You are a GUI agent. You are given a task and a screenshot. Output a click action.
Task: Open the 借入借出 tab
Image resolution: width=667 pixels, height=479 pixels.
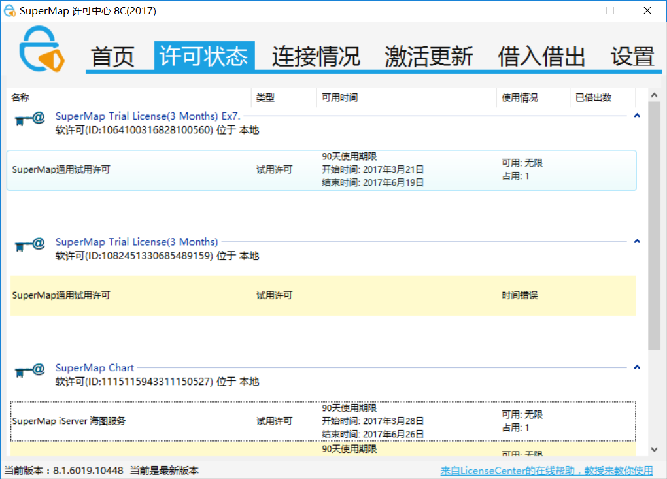pos(541,57)
